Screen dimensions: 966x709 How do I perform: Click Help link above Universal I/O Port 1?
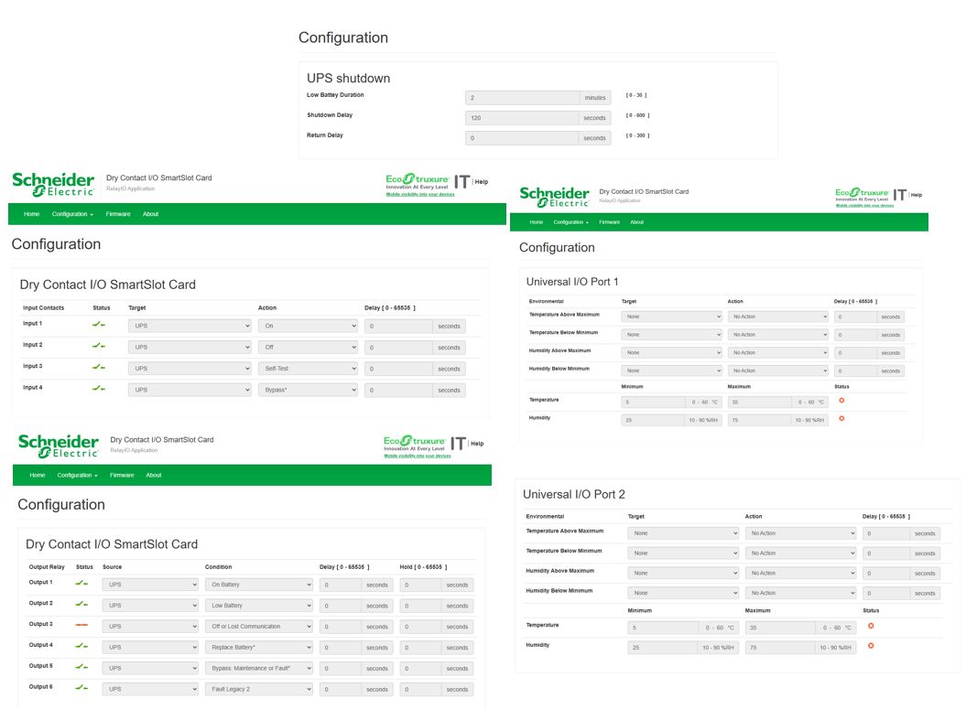(917, 195)
